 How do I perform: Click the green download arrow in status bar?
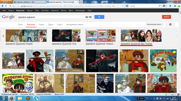pos(166,94)
